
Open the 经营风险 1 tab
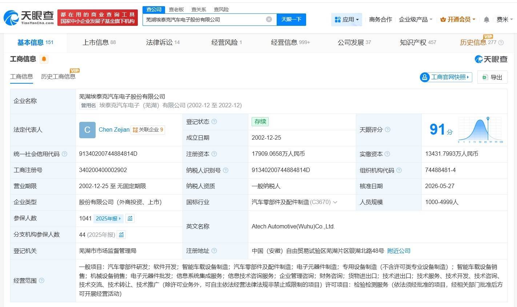click(227, 43)
